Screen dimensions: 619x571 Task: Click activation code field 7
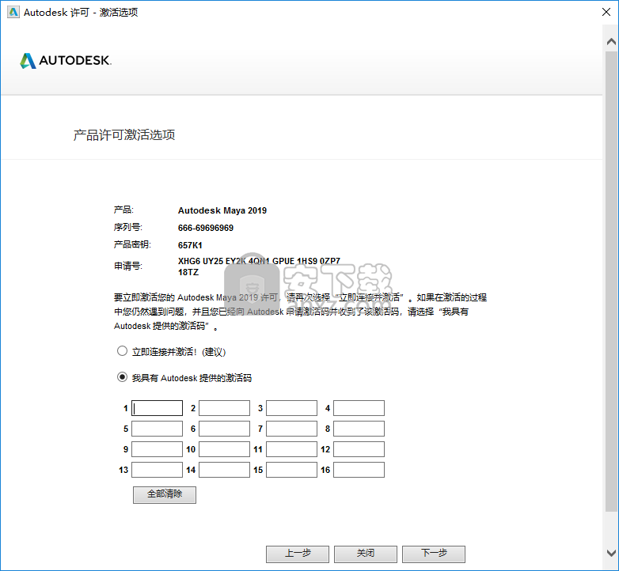(x=292, y=429)
